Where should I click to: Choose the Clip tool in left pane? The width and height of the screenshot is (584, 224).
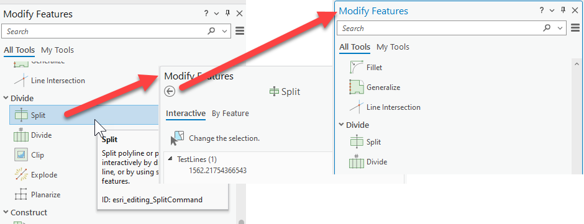29,155
